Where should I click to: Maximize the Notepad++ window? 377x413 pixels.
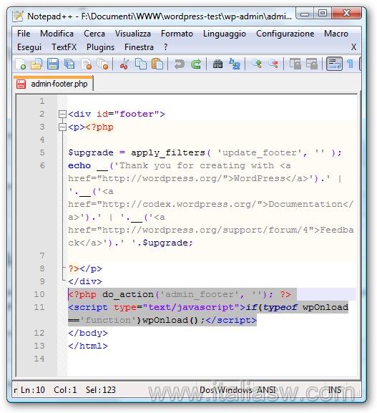click(x=323, y=14)
